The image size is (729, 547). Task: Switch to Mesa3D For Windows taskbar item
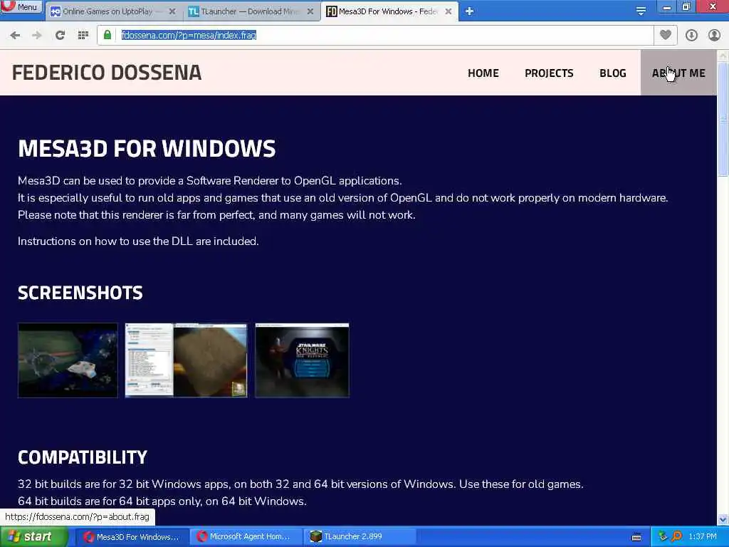click(x=132, y=537)
